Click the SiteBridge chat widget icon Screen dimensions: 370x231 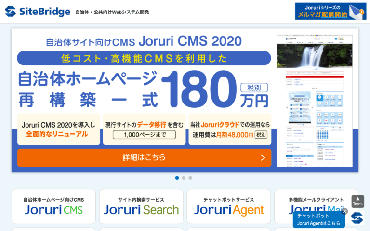(x=357, y=218)
